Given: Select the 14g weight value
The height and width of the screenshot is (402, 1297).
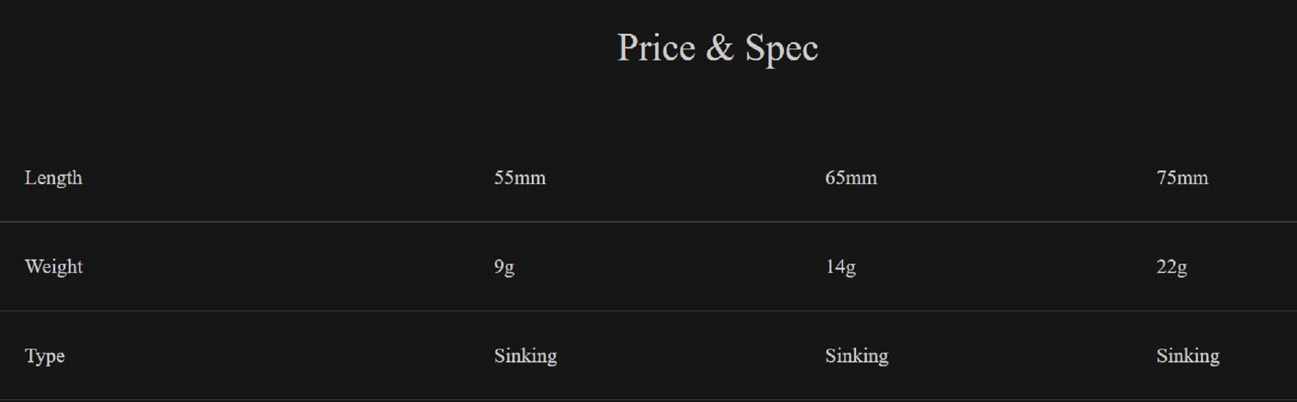Looking at the screenshot, I should 840,266.
